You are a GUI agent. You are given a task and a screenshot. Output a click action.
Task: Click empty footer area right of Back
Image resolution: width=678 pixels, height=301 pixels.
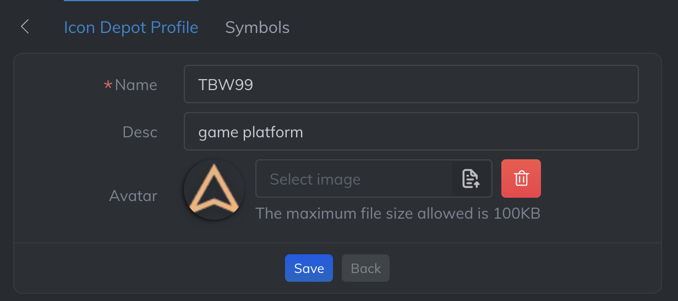point(523,268)
